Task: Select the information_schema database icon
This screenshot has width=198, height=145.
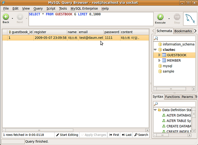Action: point(160,44)
